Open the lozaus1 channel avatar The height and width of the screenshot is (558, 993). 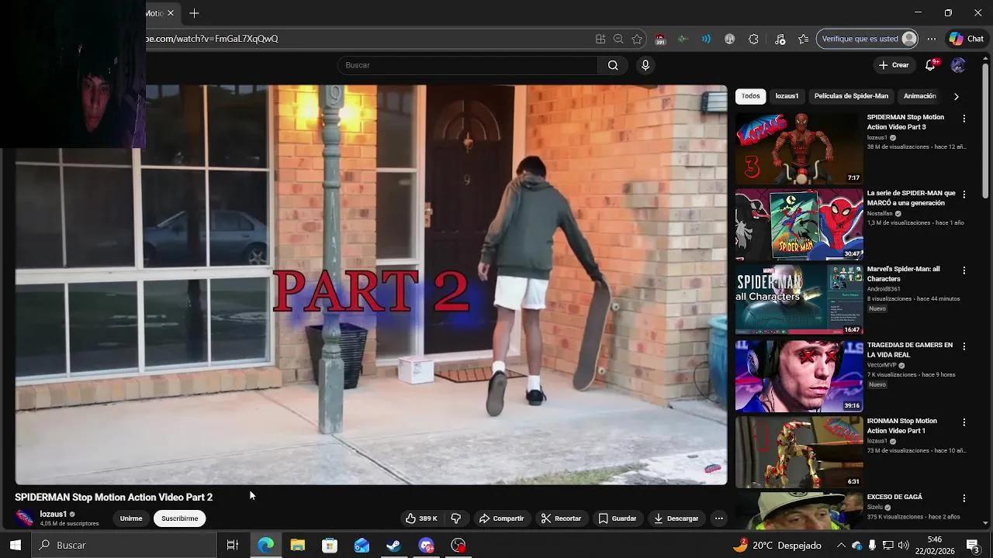point(25,518)
